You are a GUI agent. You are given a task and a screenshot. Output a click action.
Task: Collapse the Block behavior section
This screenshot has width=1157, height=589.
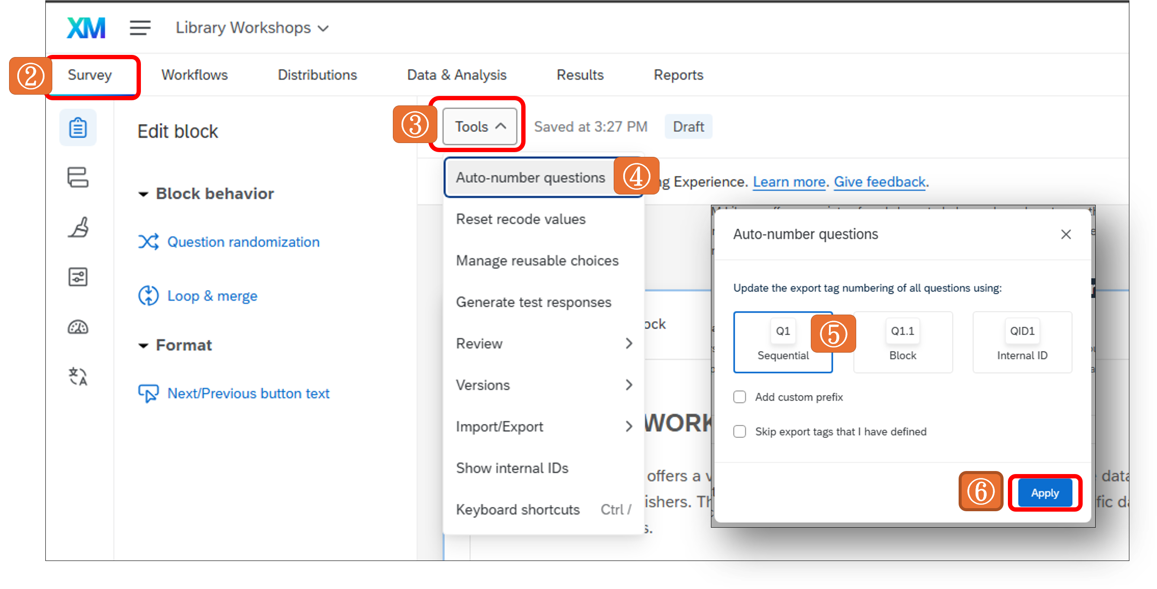point(144,194)
